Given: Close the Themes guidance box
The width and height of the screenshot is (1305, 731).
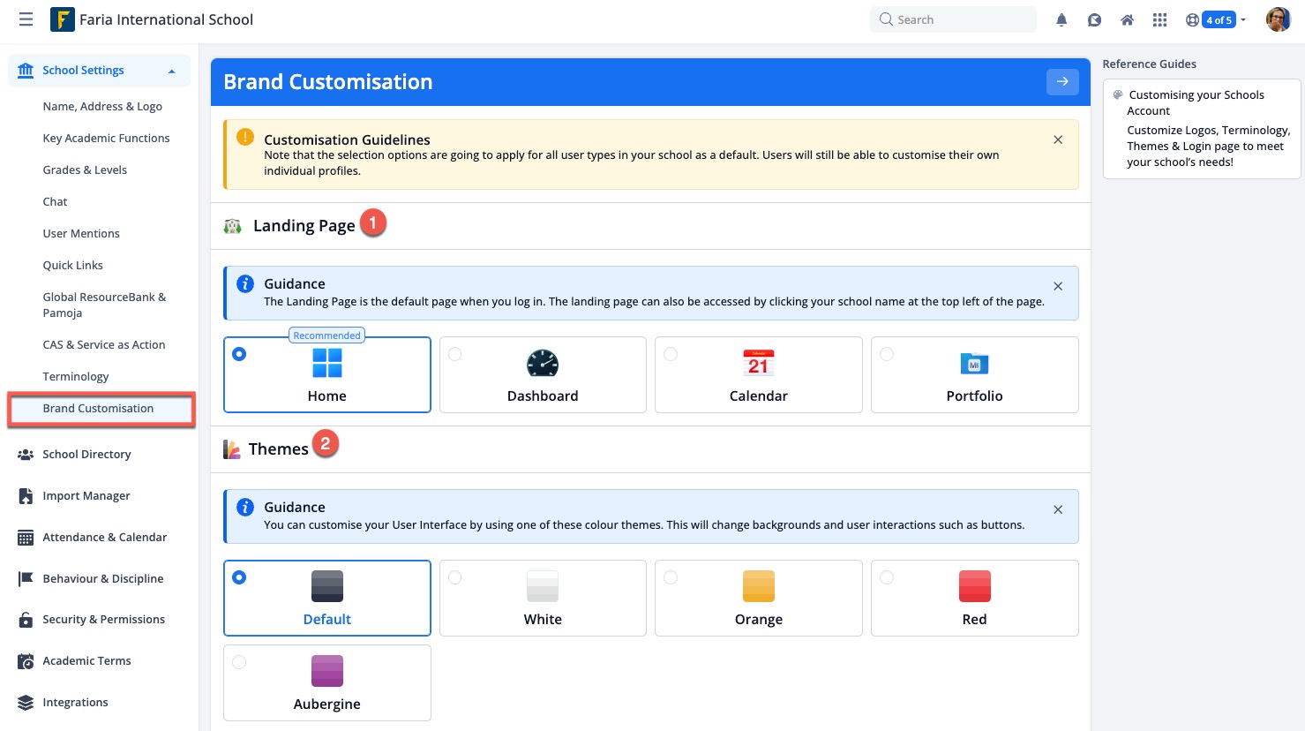Looking at the screenshot, I should point(1058,509).
